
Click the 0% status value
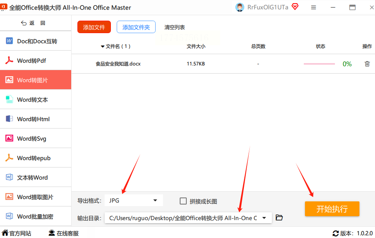click(347, 64)
